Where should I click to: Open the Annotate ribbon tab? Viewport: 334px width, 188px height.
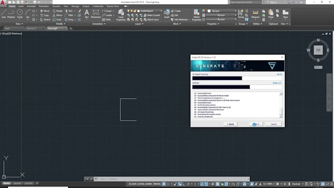click(31, 6)
